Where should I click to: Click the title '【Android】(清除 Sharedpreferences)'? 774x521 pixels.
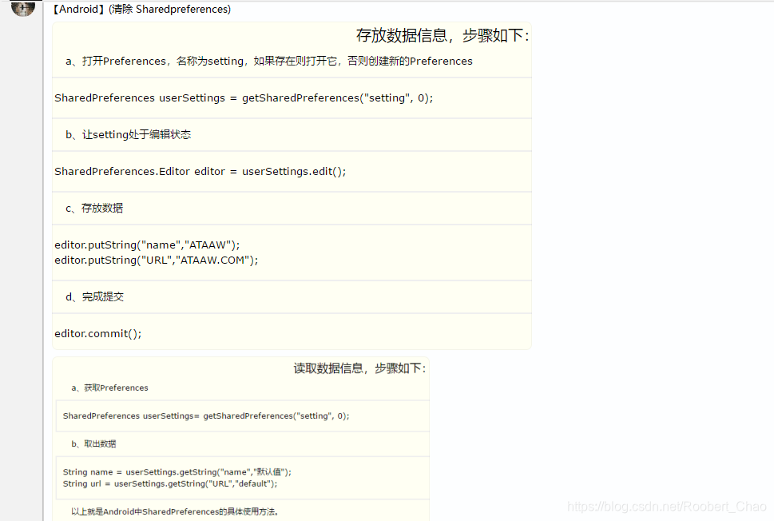[141, 9]
